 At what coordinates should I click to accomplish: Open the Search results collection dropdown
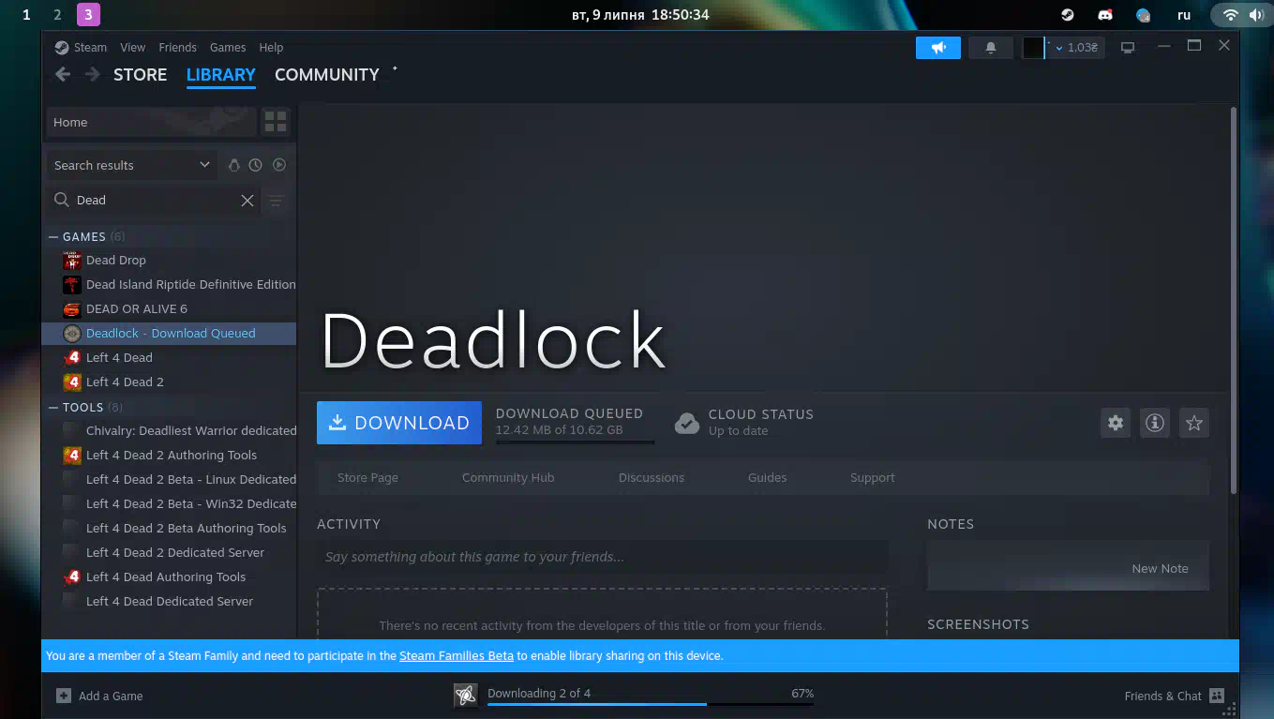coord(131,165)
